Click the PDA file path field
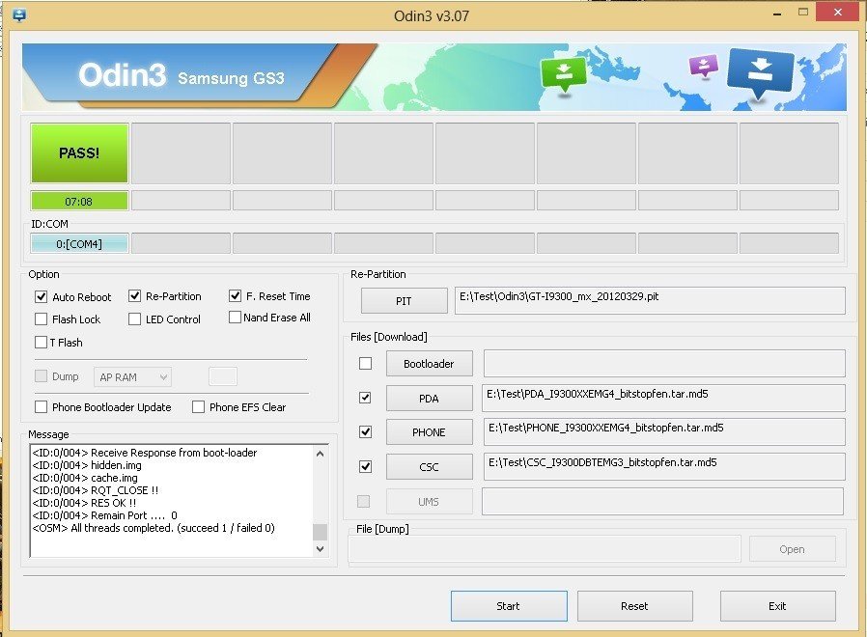 pyautogui.click(x=663, y=398)
